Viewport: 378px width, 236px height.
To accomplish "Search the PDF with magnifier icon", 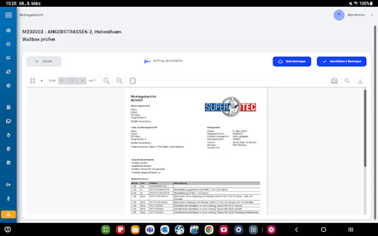I will pos(347,81).
